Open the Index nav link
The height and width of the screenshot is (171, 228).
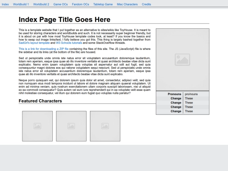(5, 4)
